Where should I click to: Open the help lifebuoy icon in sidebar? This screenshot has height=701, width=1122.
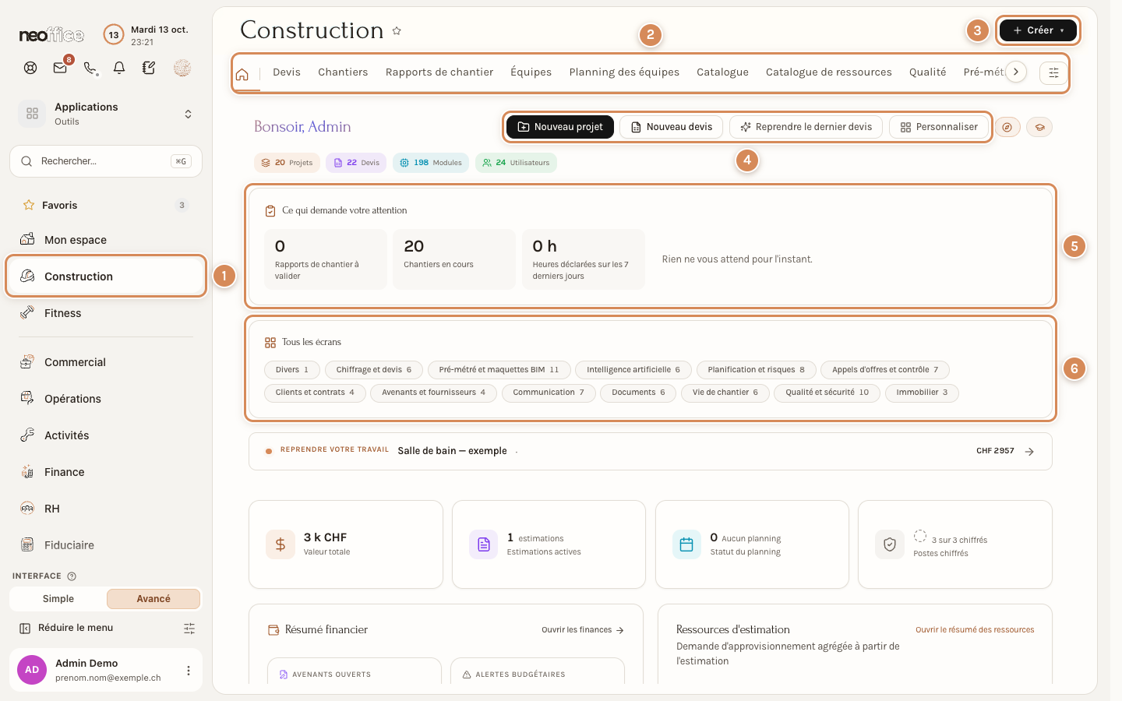point(30,68)
